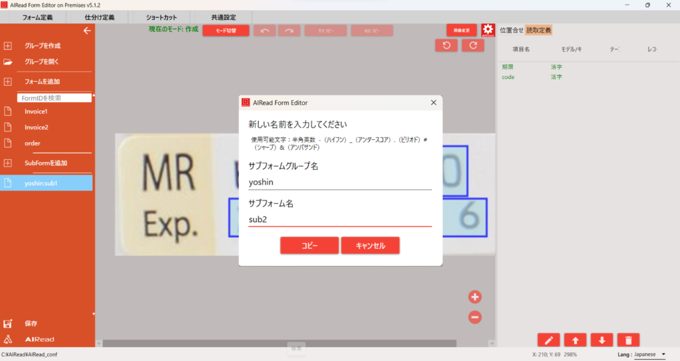The height and width of the screenshot is (361, 680).
Task: Collapse sidebar with the left arrow
Action: pyautogui.click(x=86, y=31)
